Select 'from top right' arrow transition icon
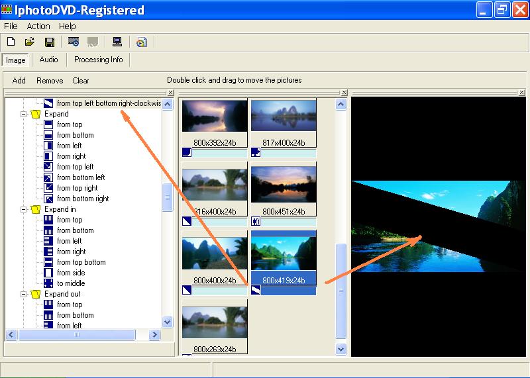530x378 pixels. (x=48, y=188)
